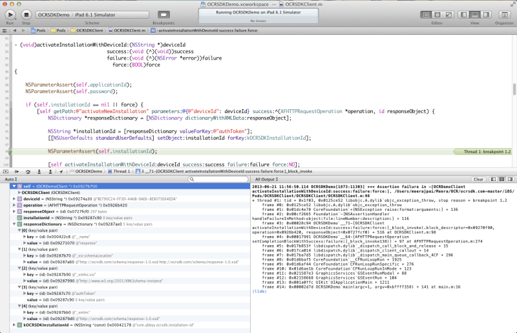This screenshot has width=517, height=333.
Task: Collapse the self variable
Action: pos(14,186)
